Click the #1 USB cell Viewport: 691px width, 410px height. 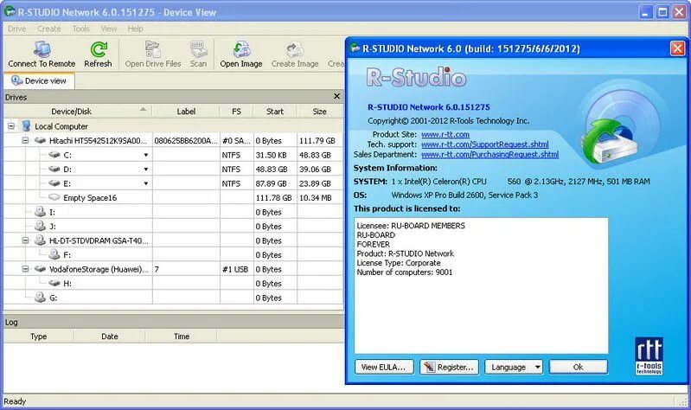pyautogui.click(x=235, y=269)
